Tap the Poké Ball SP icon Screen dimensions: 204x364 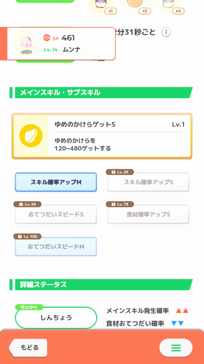coord(47,38)
